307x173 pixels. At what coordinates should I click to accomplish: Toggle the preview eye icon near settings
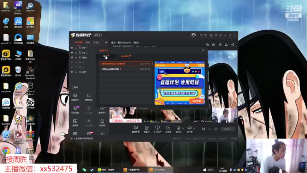[210, 129]
